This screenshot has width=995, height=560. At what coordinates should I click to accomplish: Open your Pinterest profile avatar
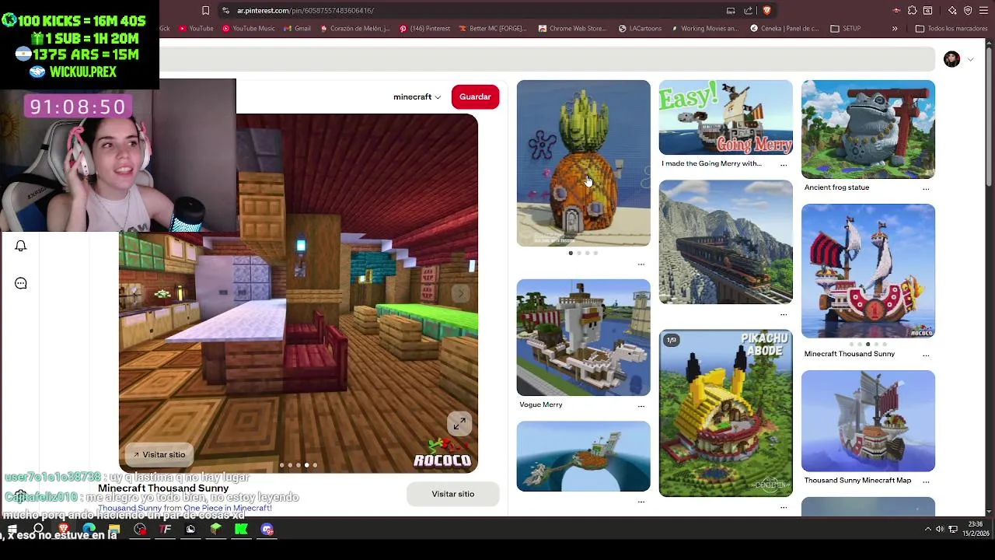951,59
